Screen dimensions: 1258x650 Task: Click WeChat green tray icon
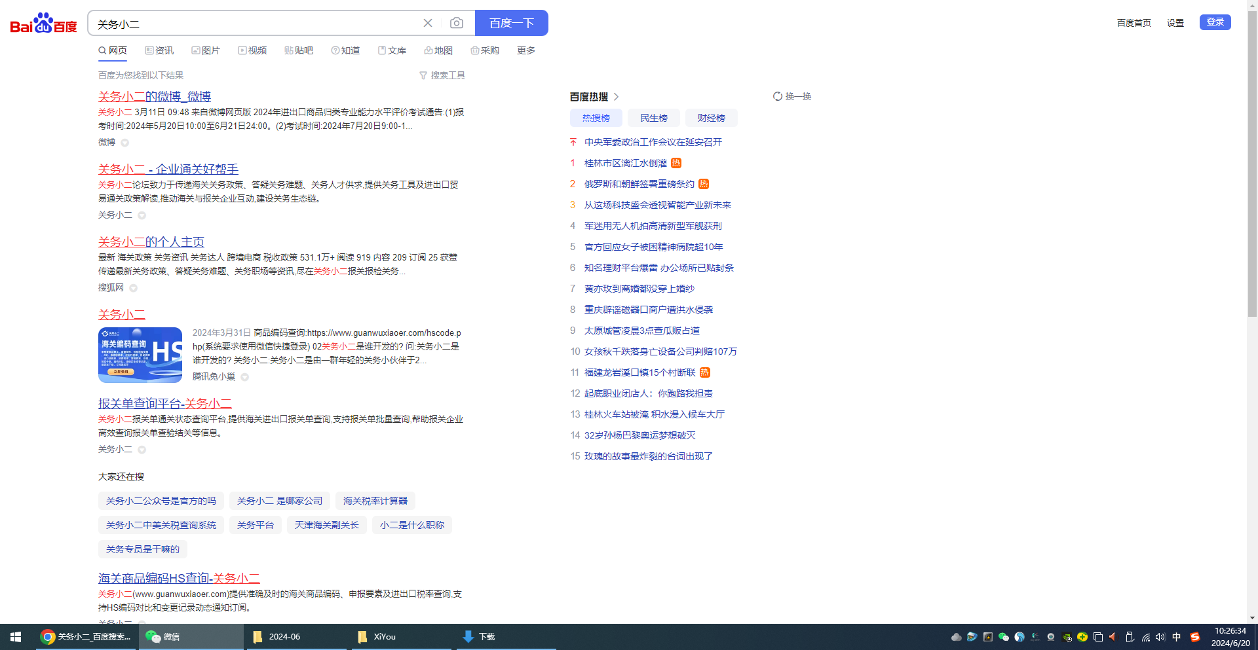click(x=1003, y=637)
